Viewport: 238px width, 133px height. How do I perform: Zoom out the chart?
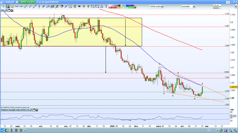(x=230, y=130)
